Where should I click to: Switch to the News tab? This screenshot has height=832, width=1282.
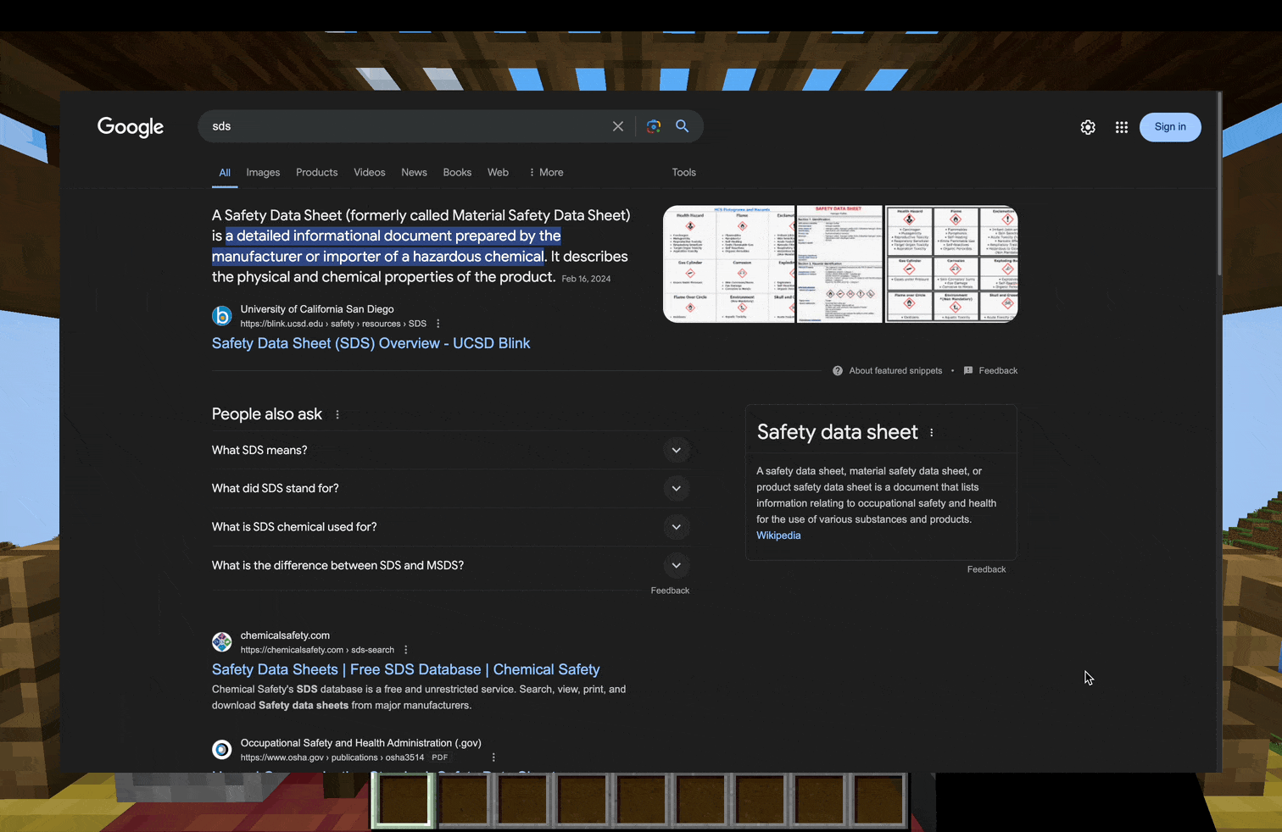[414, 173]
